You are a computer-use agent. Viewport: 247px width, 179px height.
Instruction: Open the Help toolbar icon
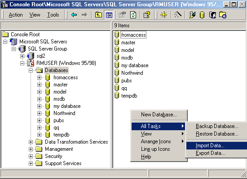tap(147, 15)
